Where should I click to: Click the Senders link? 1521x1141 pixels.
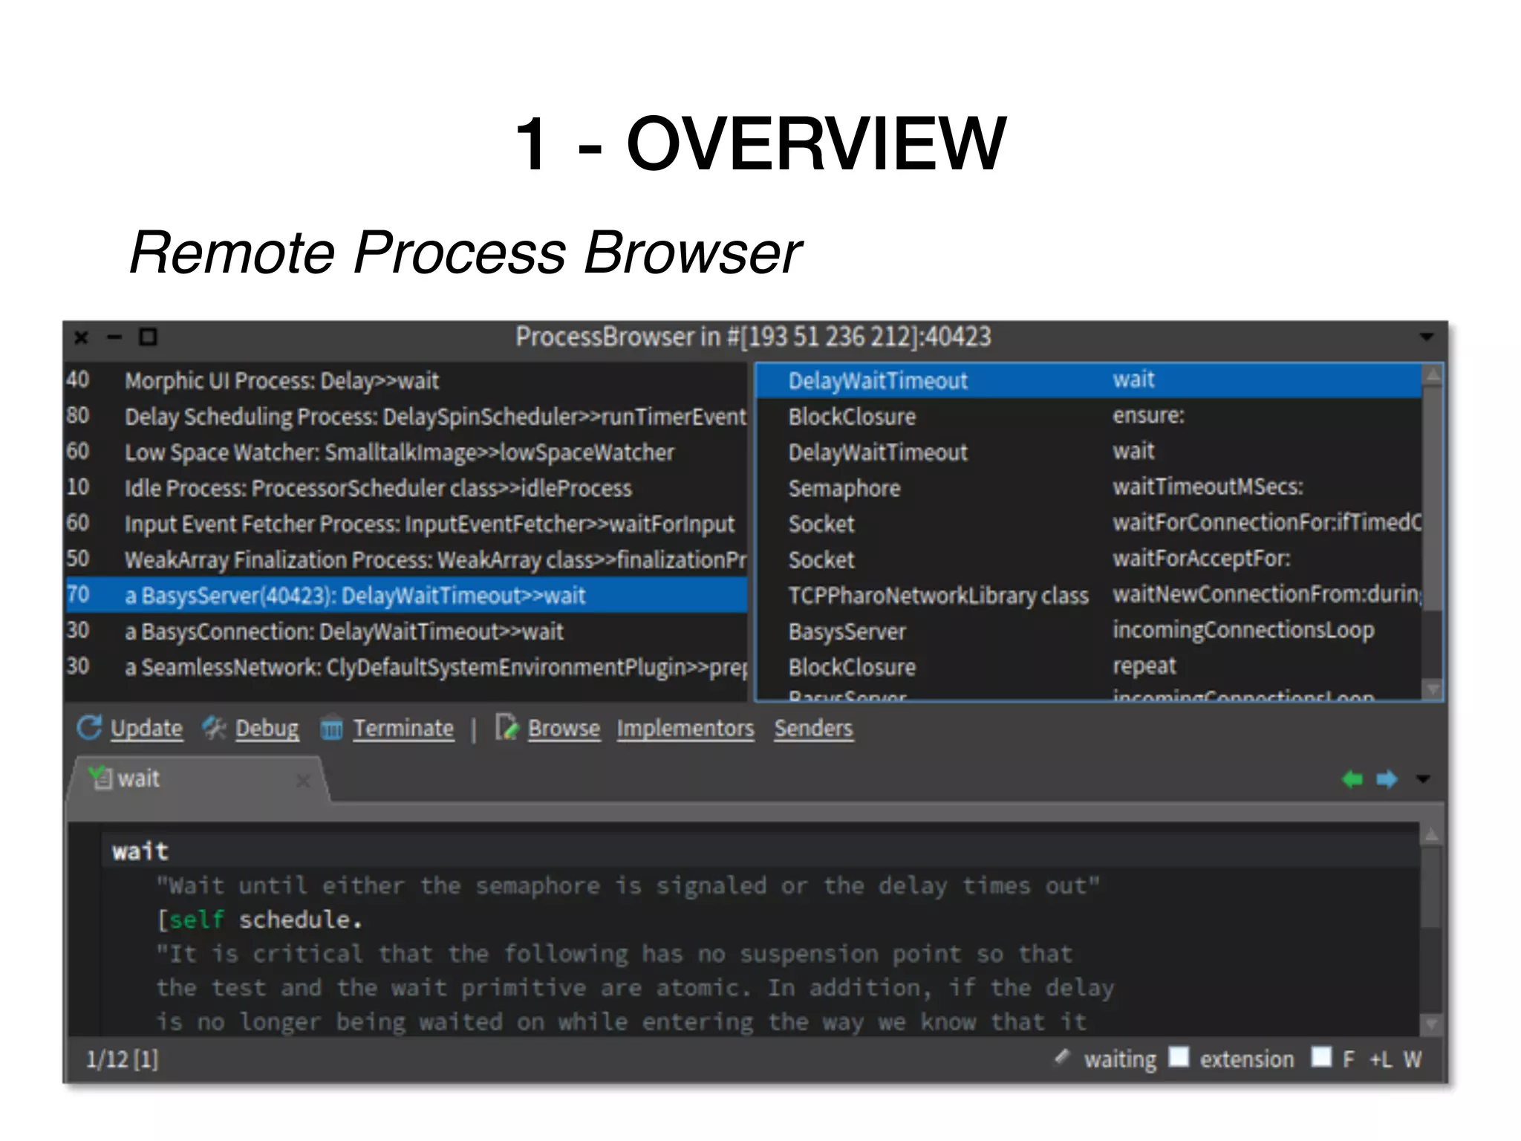[x=813, y=728]
